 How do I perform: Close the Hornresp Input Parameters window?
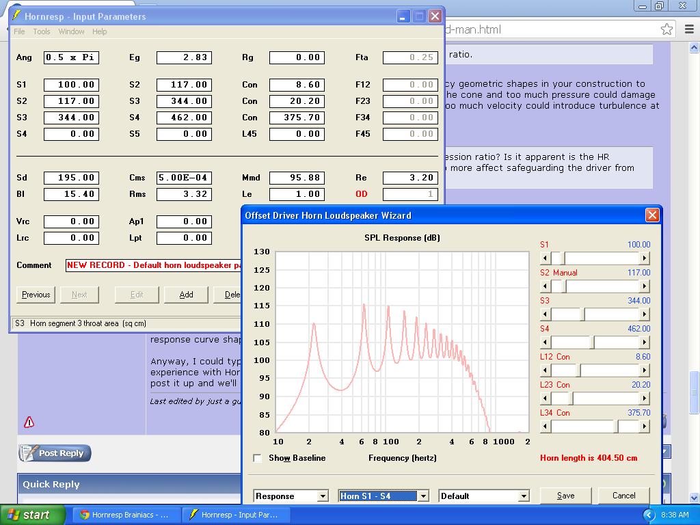pos(435,16)
